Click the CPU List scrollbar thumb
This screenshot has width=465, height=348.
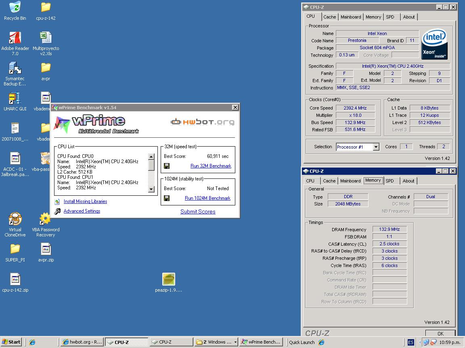coord(151,165)
